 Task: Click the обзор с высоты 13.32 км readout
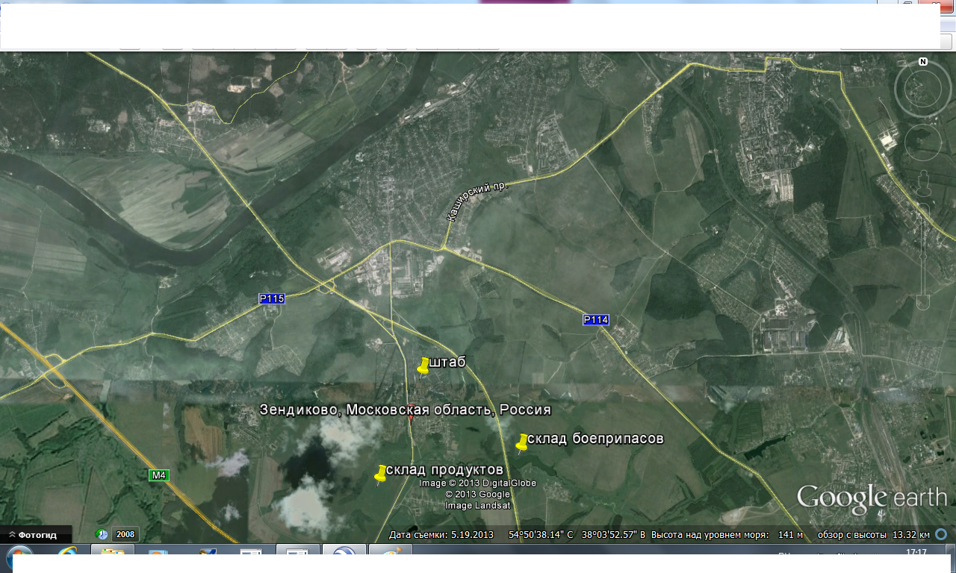[x=873, y=535]
